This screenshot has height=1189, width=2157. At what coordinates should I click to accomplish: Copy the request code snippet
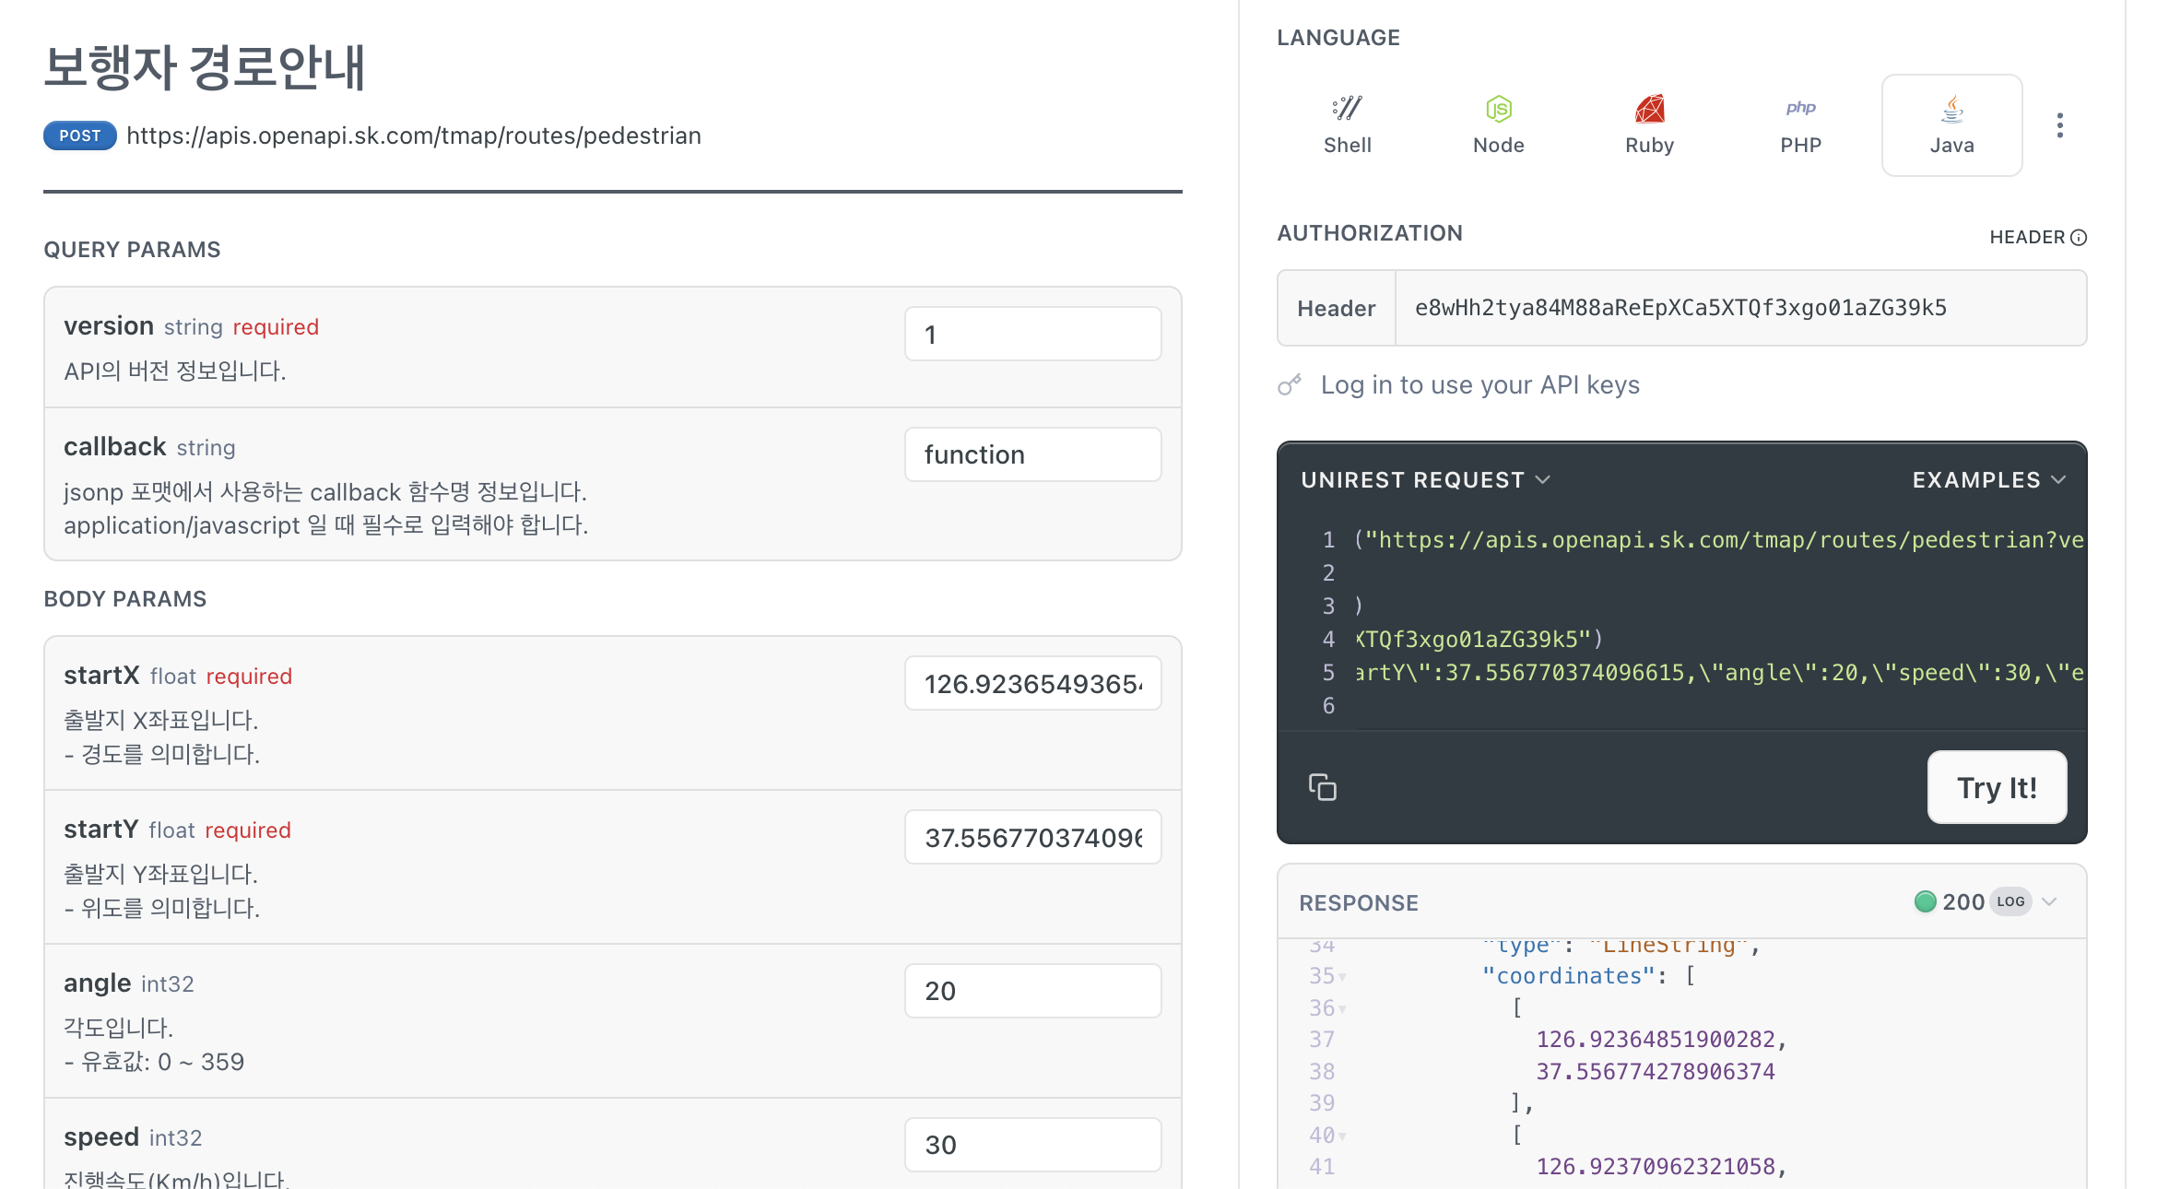(x=1322, y=787)
